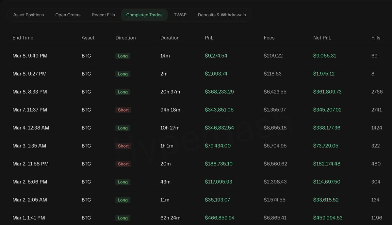
Task: Select the Recent Fills tab
Action: click(x=103, y=15)
